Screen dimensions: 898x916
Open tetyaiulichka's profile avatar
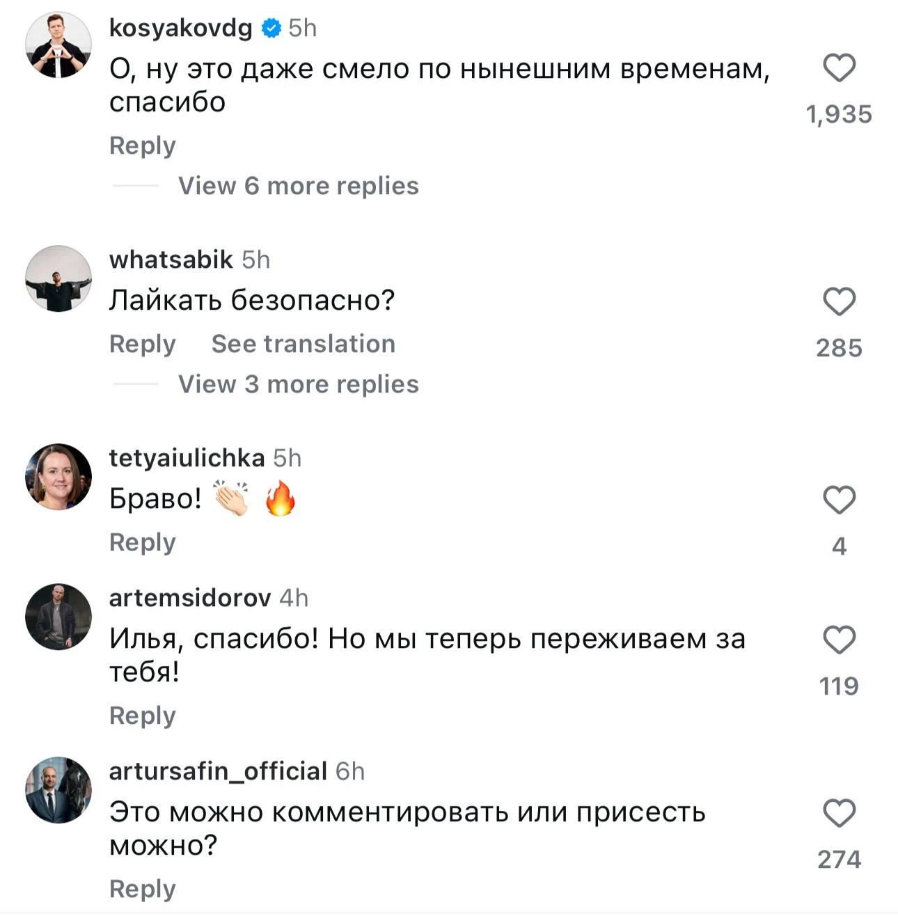[x=58, y=477]
